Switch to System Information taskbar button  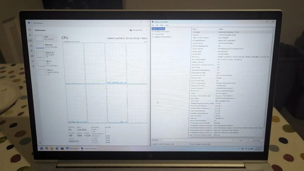(89, 148)
